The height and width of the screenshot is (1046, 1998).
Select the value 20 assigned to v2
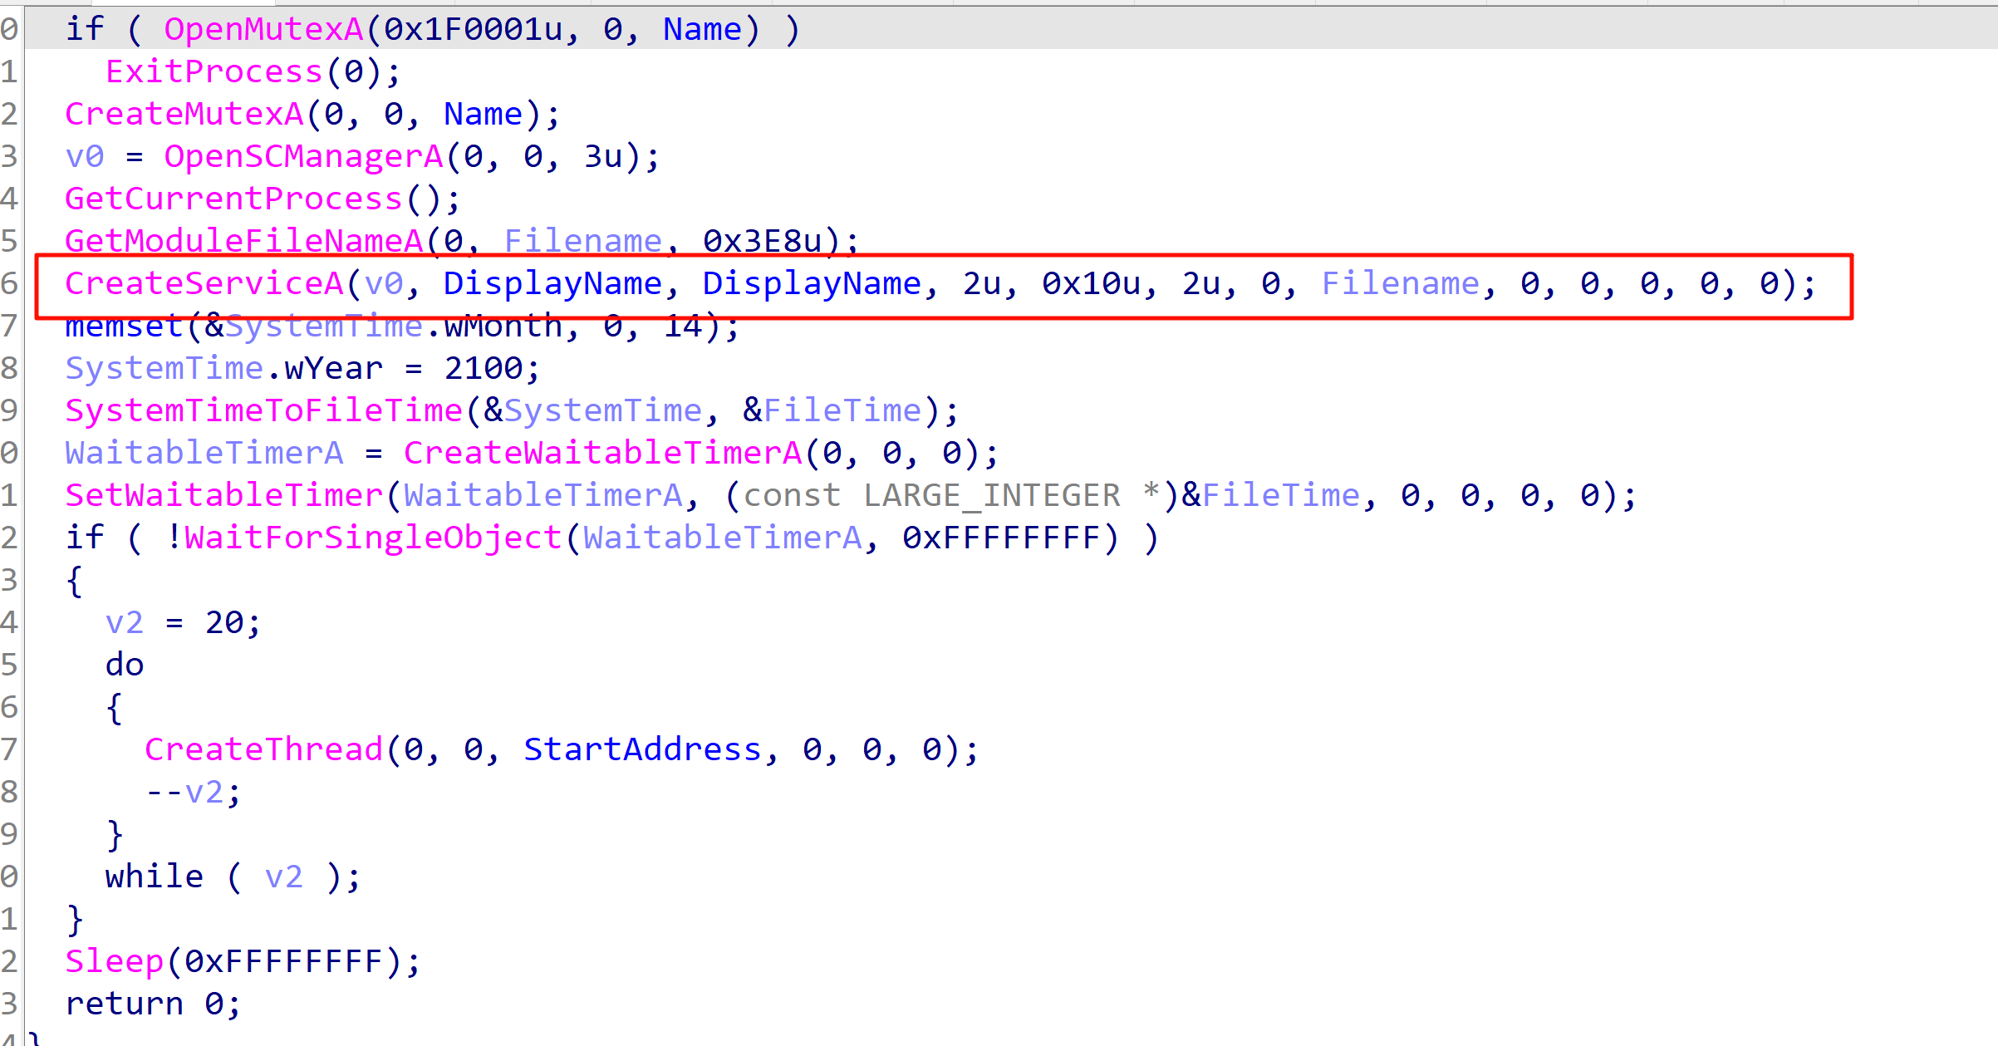pyautogui.click(x=224, y=622)
